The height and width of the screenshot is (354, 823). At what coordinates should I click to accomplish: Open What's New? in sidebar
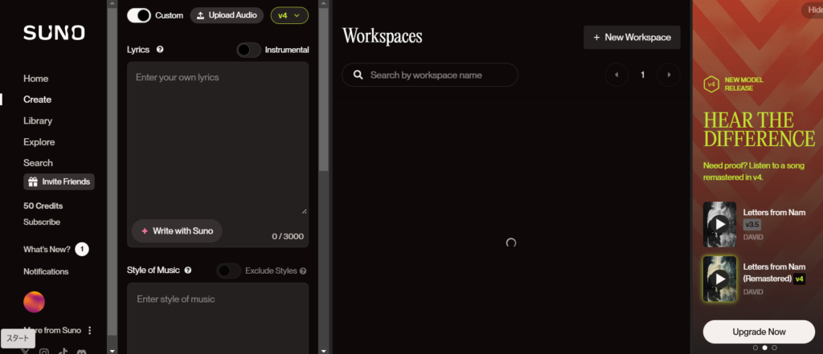47,249
